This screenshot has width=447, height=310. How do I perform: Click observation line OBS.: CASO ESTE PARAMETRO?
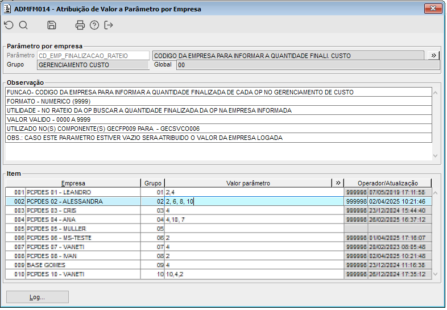coord(218,138)
